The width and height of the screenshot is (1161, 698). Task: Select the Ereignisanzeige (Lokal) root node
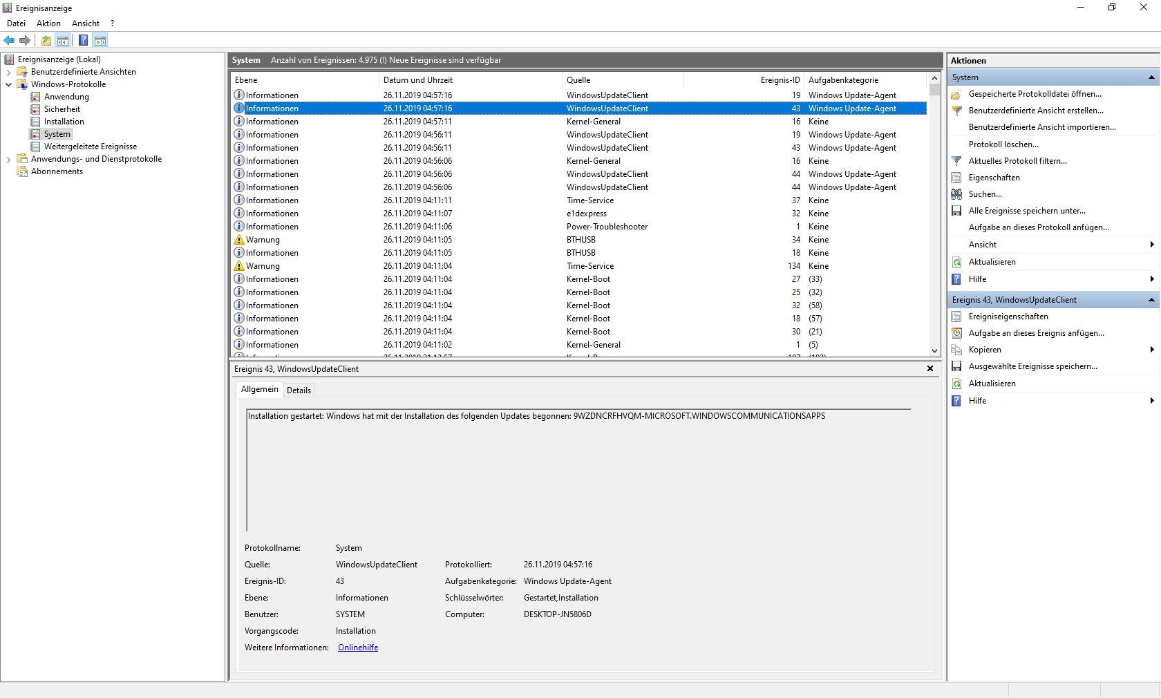pyautogui.click(x=59, y=59)
